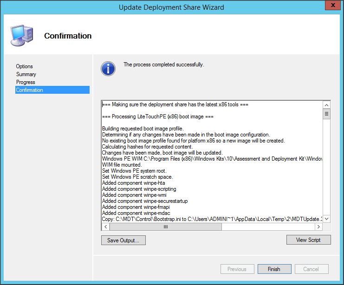Click the horizontal scrollbar's left arrow
The height and width of the screenshot is (285, 344).
105,227
